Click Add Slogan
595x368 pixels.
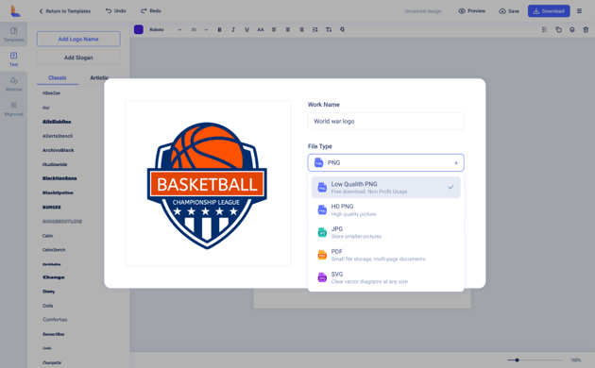tap(78, 58)
